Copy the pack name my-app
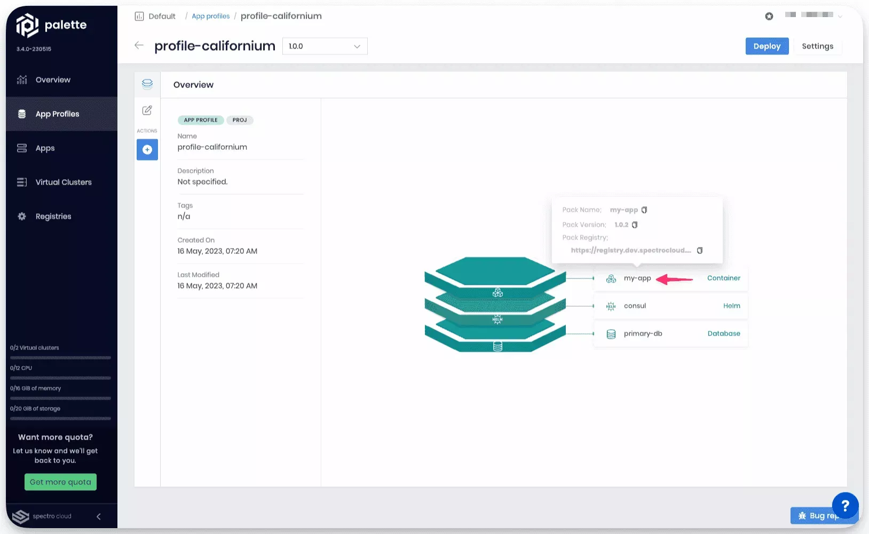869x534 pixels. click(x=644, y=210)
